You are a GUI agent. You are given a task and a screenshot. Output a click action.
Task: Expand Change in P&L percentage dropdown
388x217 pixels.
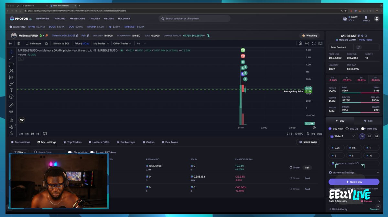194,36
